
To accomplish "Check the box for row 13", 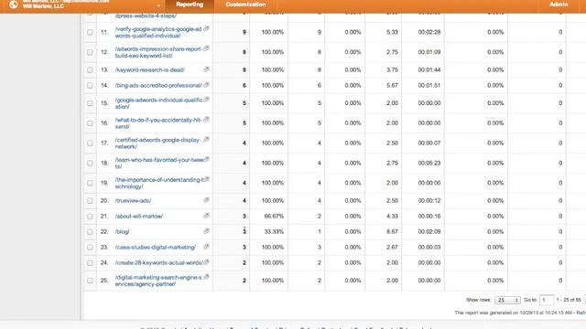I will (x=90, y=69).
